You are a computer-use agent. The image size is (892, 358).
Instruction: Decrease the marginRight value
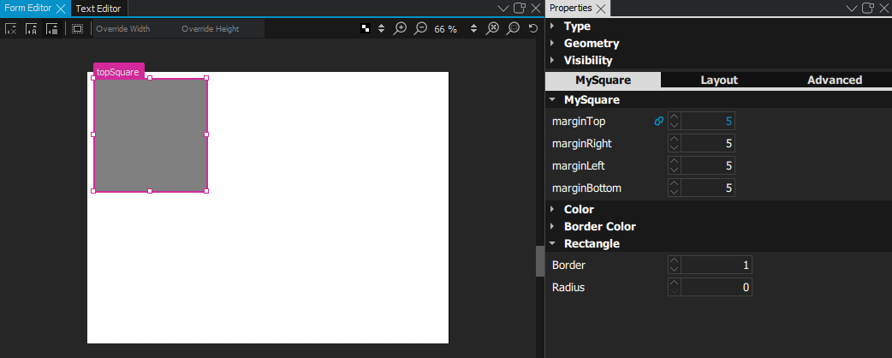click(674, 147)
